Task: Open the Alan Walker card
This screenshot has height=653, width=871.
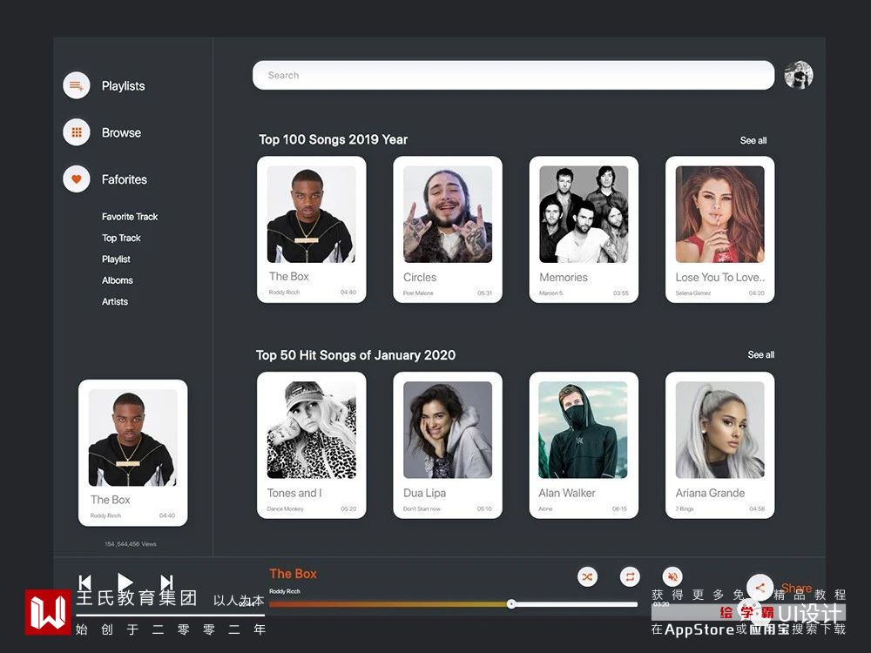Action: [x=584, y=445]
